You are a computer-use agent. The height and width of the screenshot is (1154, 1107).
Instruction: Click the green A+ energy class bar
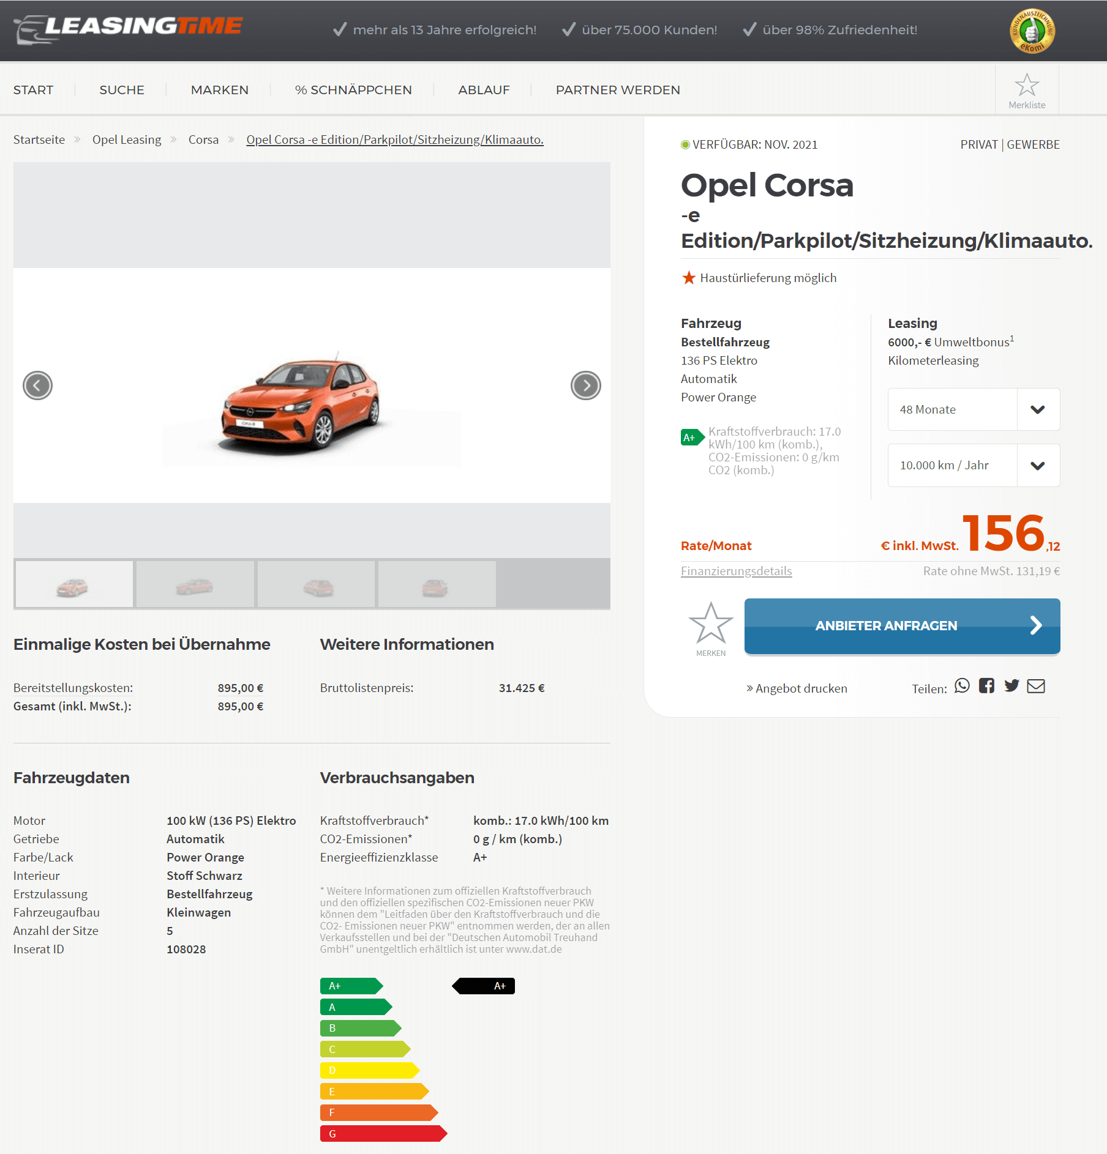tap(351, 986)
